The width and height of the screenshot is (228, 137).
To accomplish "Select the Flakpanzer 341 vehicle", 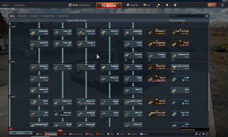I will (180, 56).
